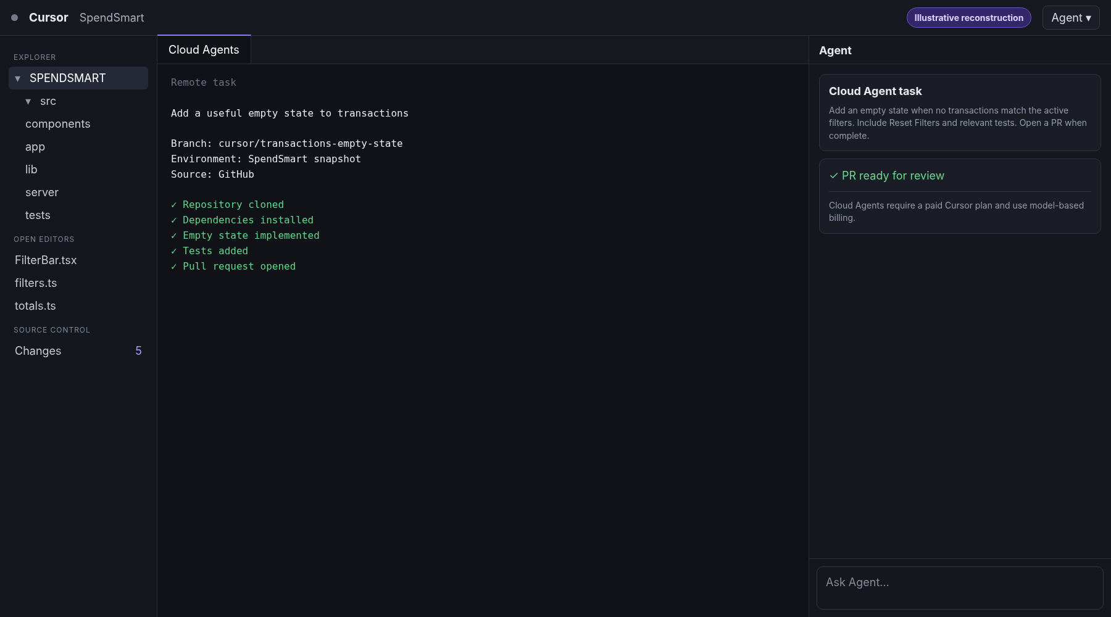Click the branch line cursor/transactions-empty-state
Image resolution: width=1111 pixels, height=617 pixels.
coord(287,144)
